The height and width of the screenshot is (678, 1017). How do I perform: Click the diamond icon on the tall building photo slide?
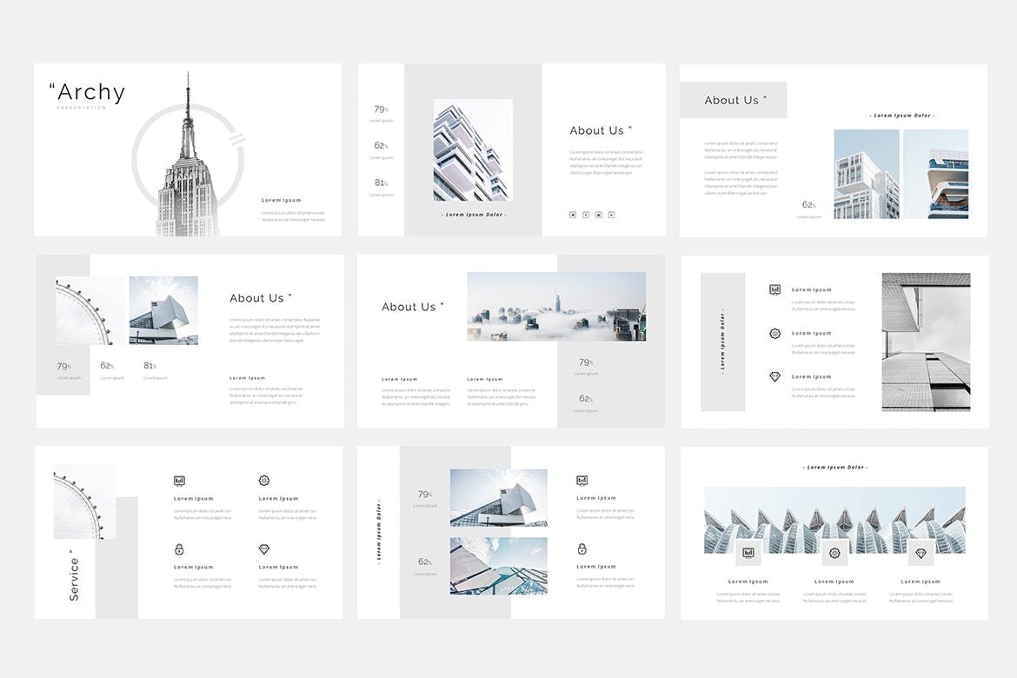tap(774, 377)
